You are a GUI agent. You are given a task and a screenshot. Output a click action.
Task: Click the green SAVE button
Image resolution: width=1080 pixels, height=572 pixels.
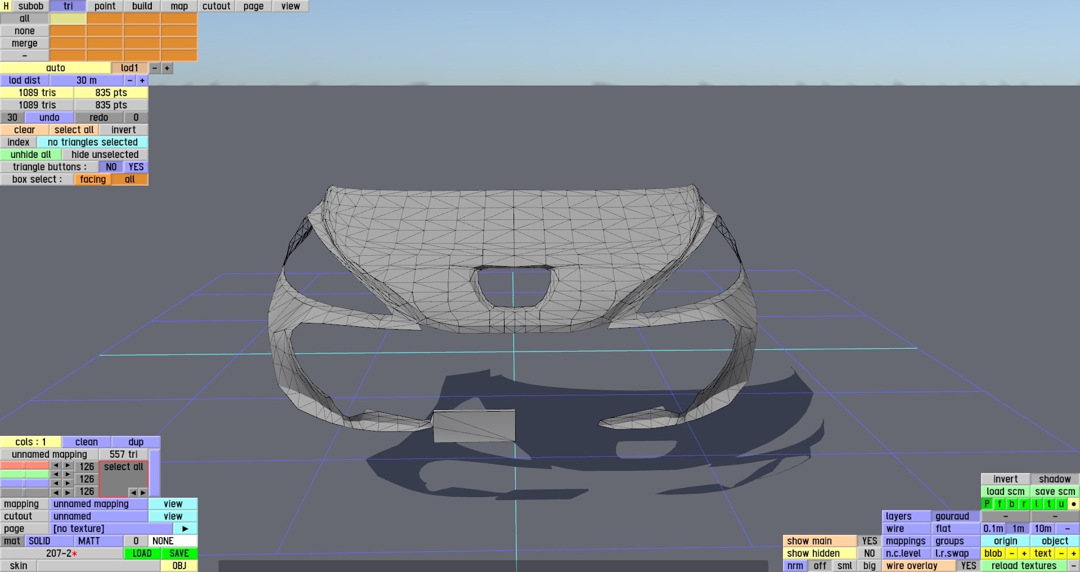[x=179, y=553]
